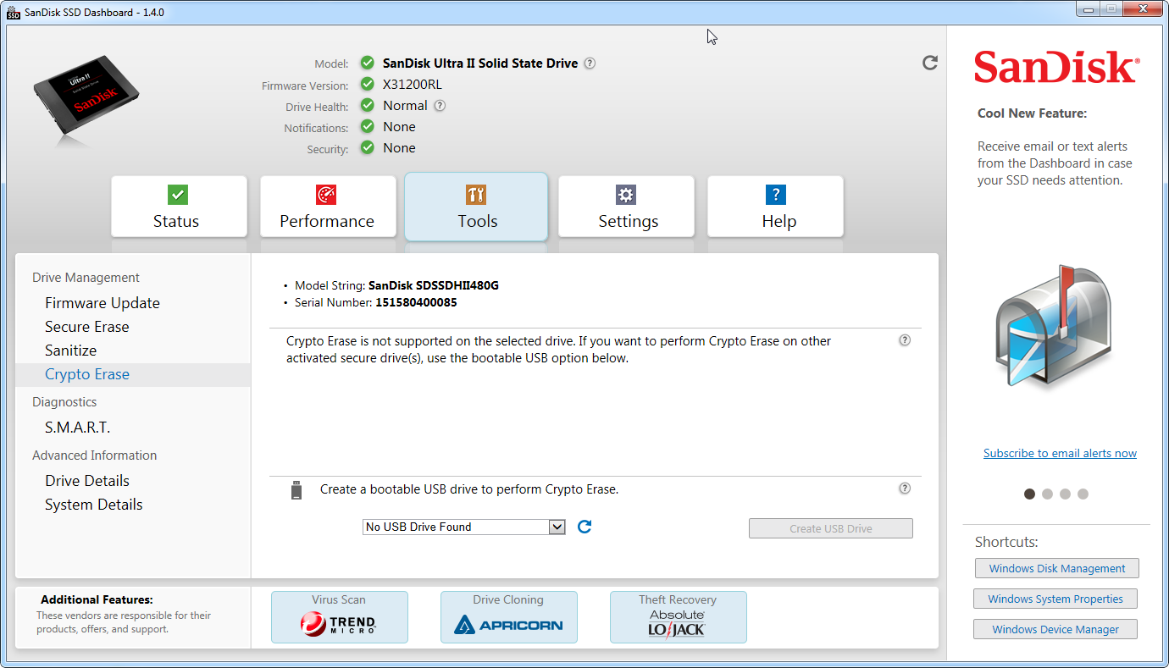Click the Create USB Drive button
The image size is (1169, 668).
(831, 528)
